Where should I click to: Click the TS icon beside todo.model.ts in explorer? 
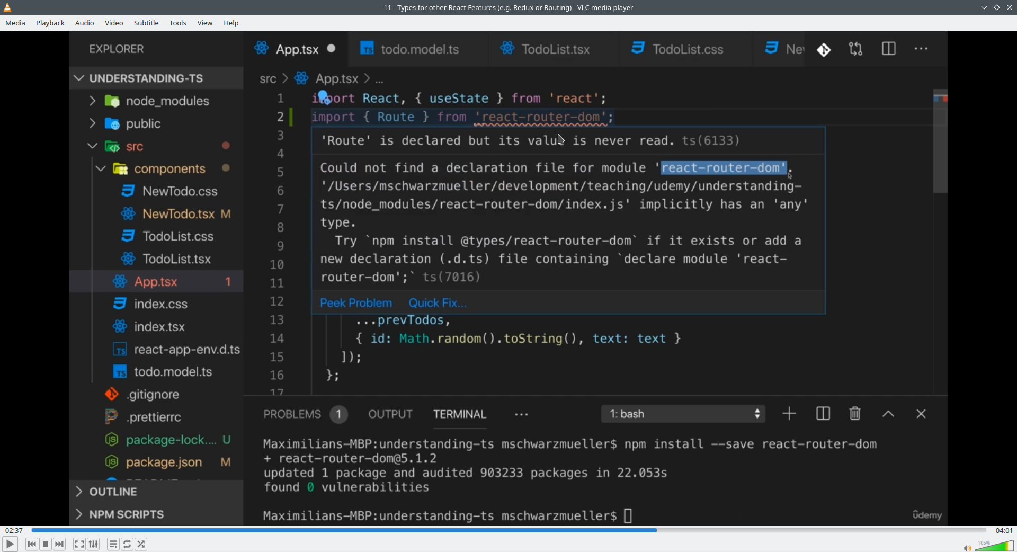click(x=120, y=372)
